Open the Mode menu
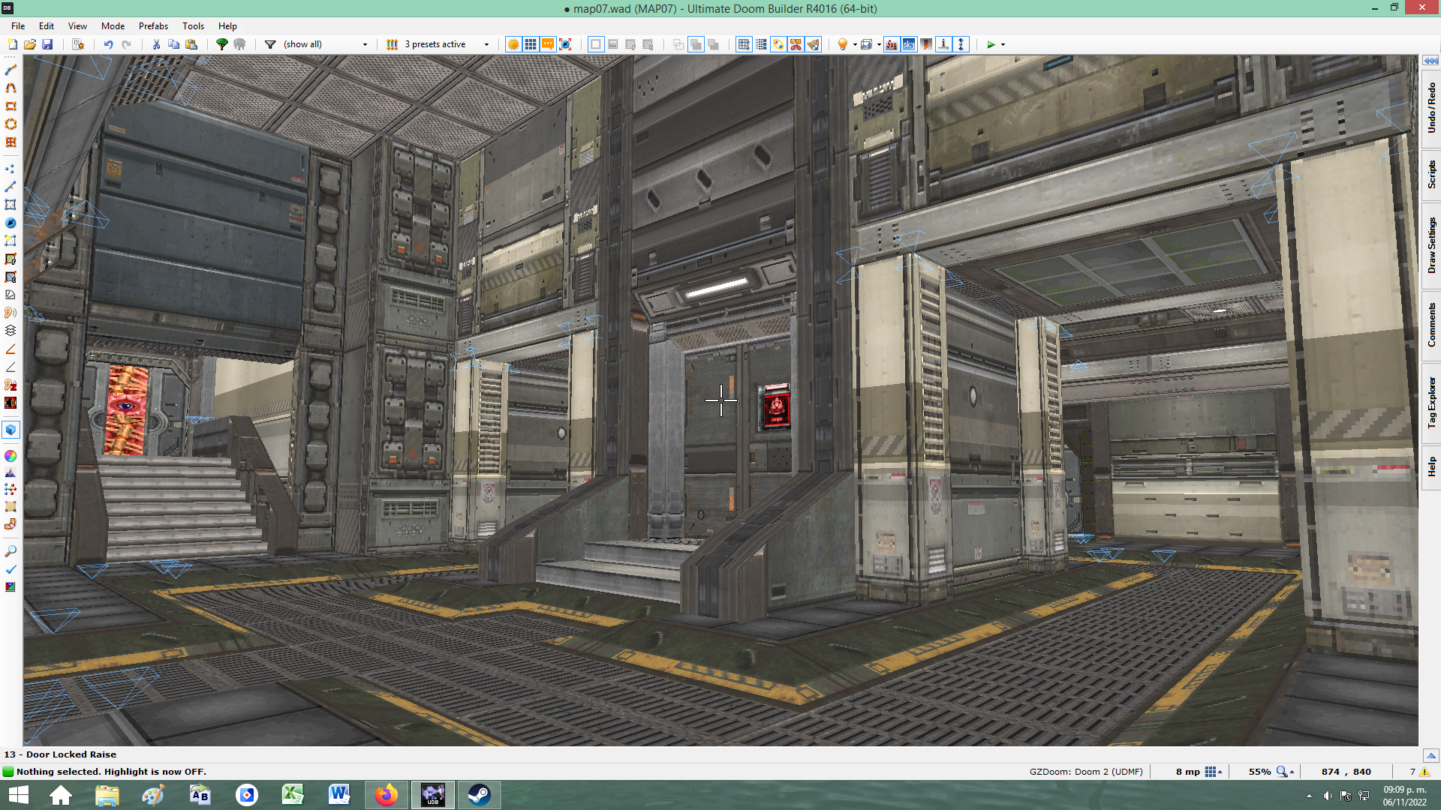The image size is (1441, 810). tap(113, 25)
